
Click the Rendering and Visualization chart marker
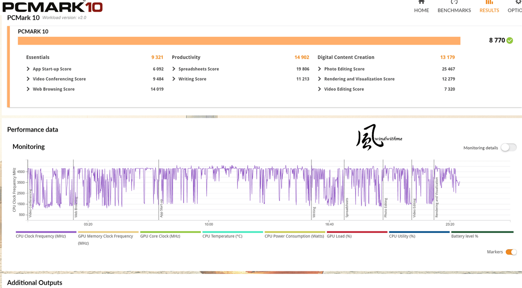(x=436, y=197)
